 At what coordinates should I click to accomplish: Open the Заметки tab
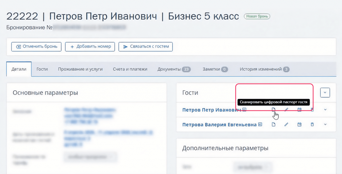(x=215, y=69)
